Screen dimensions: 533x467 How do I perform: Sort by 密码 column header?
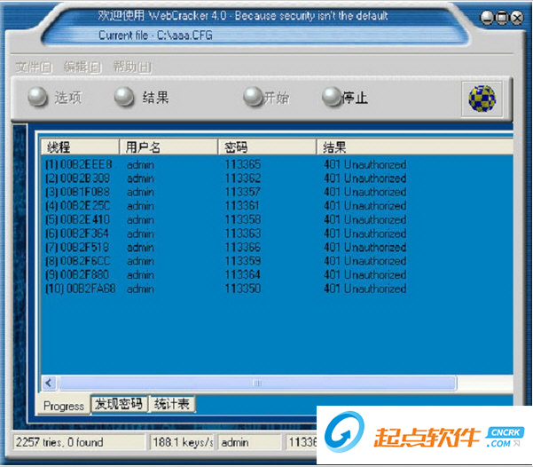coord(267,147)
